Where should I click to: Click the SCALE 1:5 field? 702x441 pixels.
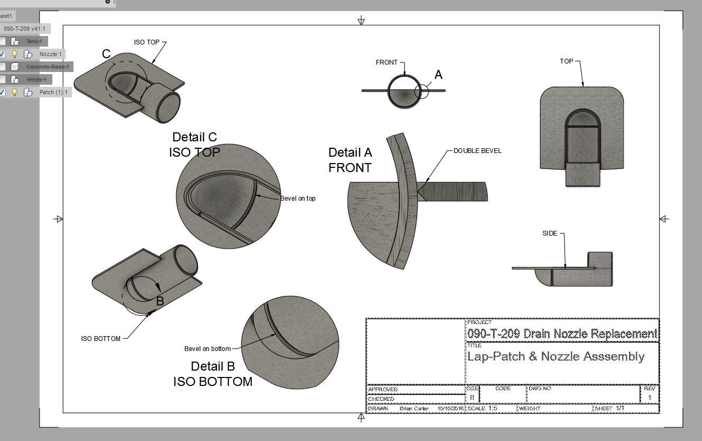pyautogui.click(x=490, y=409)
